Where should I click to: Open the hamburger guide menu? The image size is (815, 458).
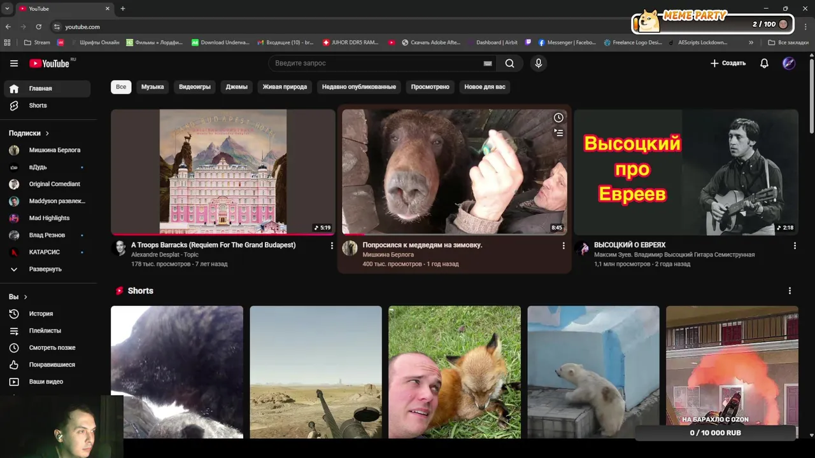pyautogui.click(x=14, y=63)
